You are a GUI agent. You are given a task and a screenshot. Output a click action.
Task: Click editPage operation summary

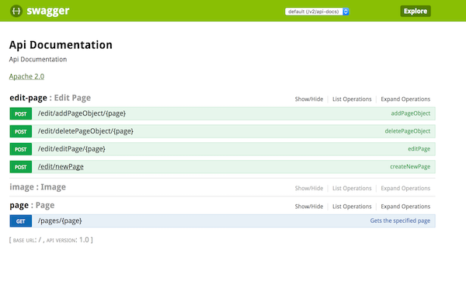pos(419,149)
